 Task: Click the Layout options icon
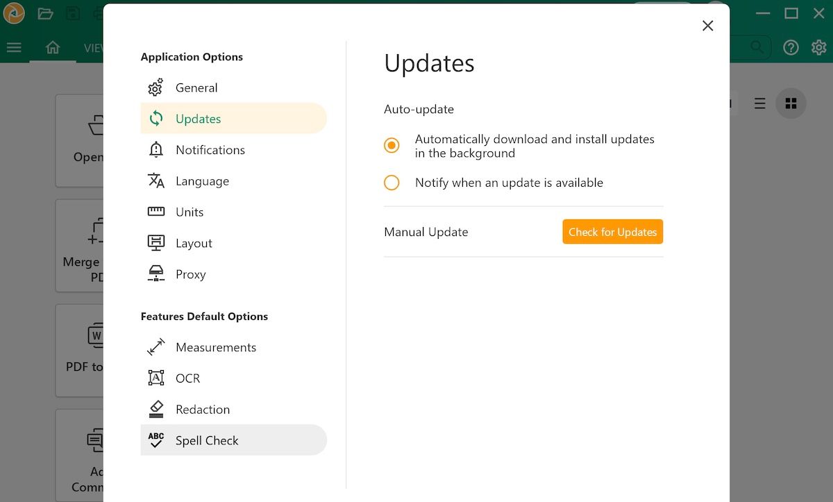[155, 243]
